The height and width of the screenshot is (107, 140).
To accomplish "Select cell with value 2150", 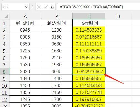I will [57, 92].
